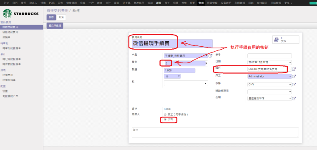Go to 待提交的费用 breadcrumb

tap(58, 10)
